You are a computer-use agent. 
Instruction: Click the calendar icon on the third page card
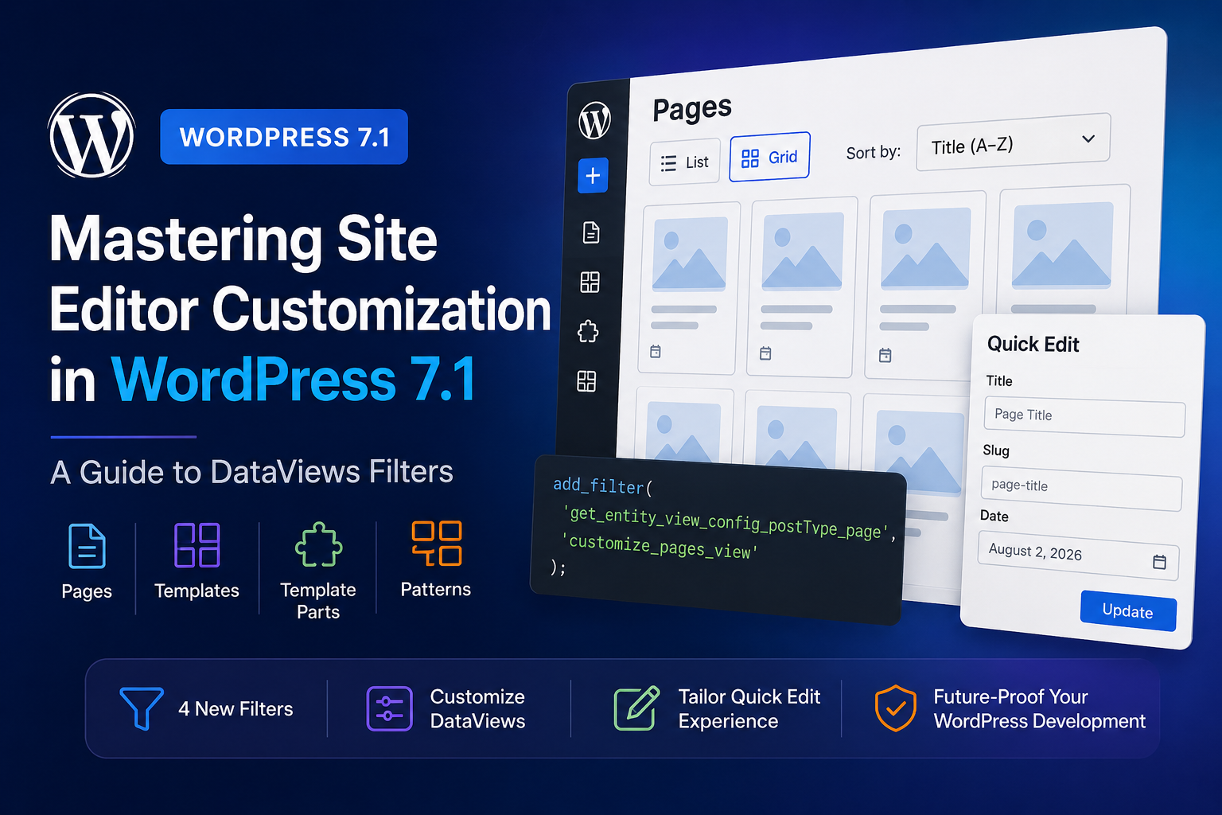coord(885,355)
